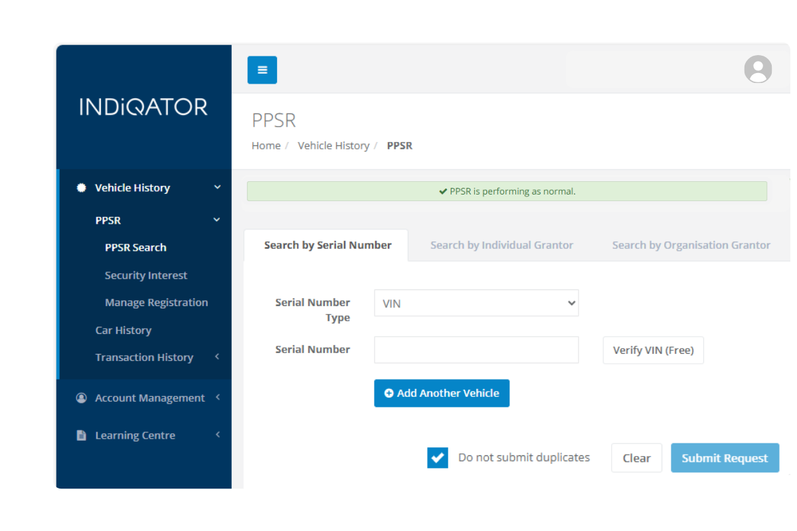Image resolution: width=797 pixels, height=531 pixels.
Task: Click the INDiQATOR logo
Action: coord(143,106)
